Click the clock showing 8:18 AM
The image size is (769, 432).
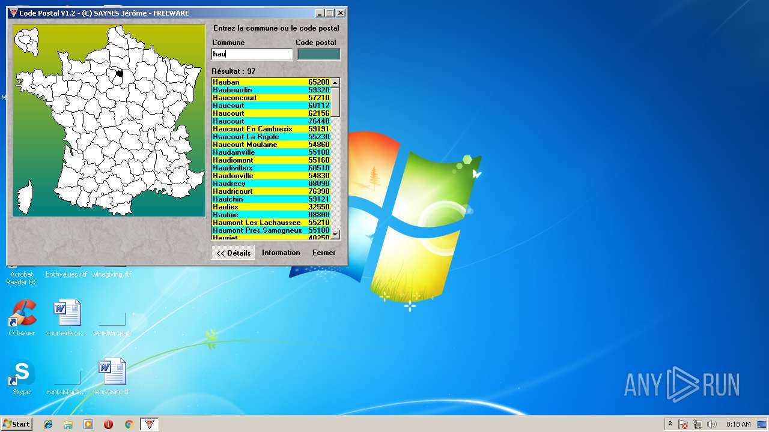738,424
